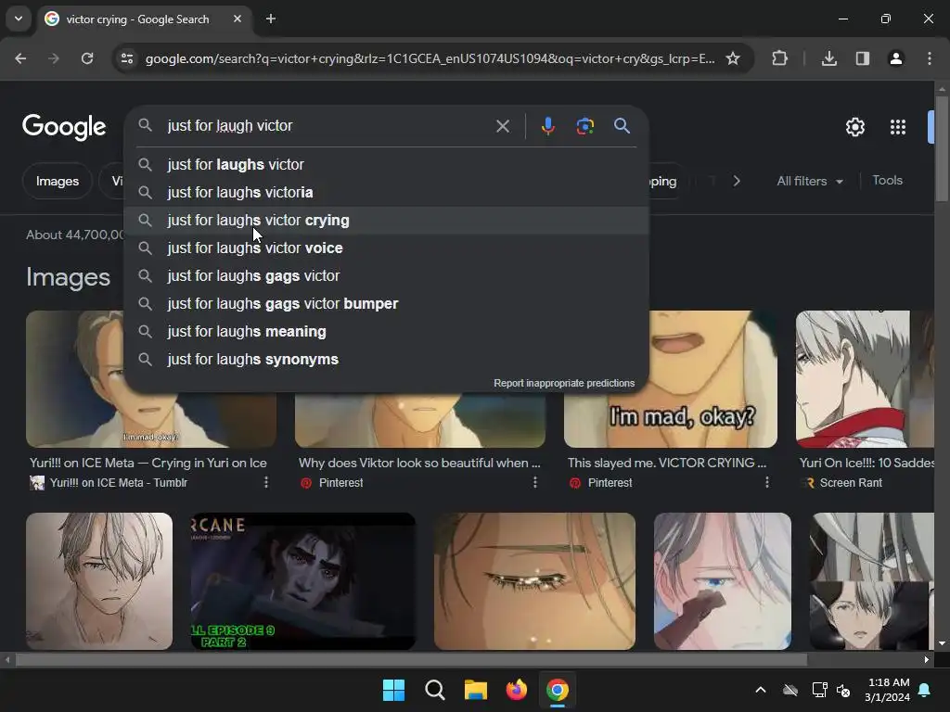The image size is (950, 712).
Task: Open the tab search dropdown arrow
Action: coord(19,19)
